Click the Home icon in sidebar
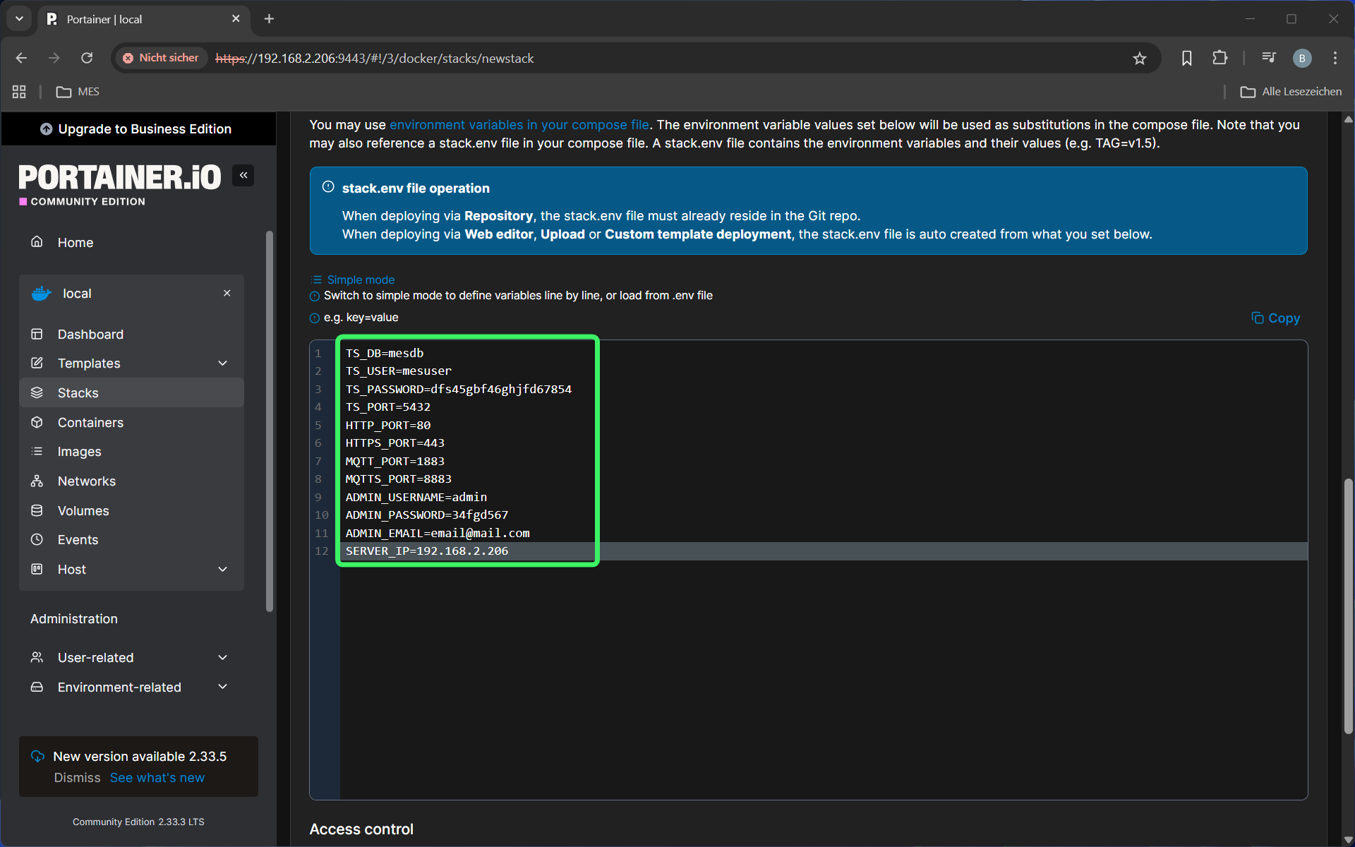 [x=37, y=242]
